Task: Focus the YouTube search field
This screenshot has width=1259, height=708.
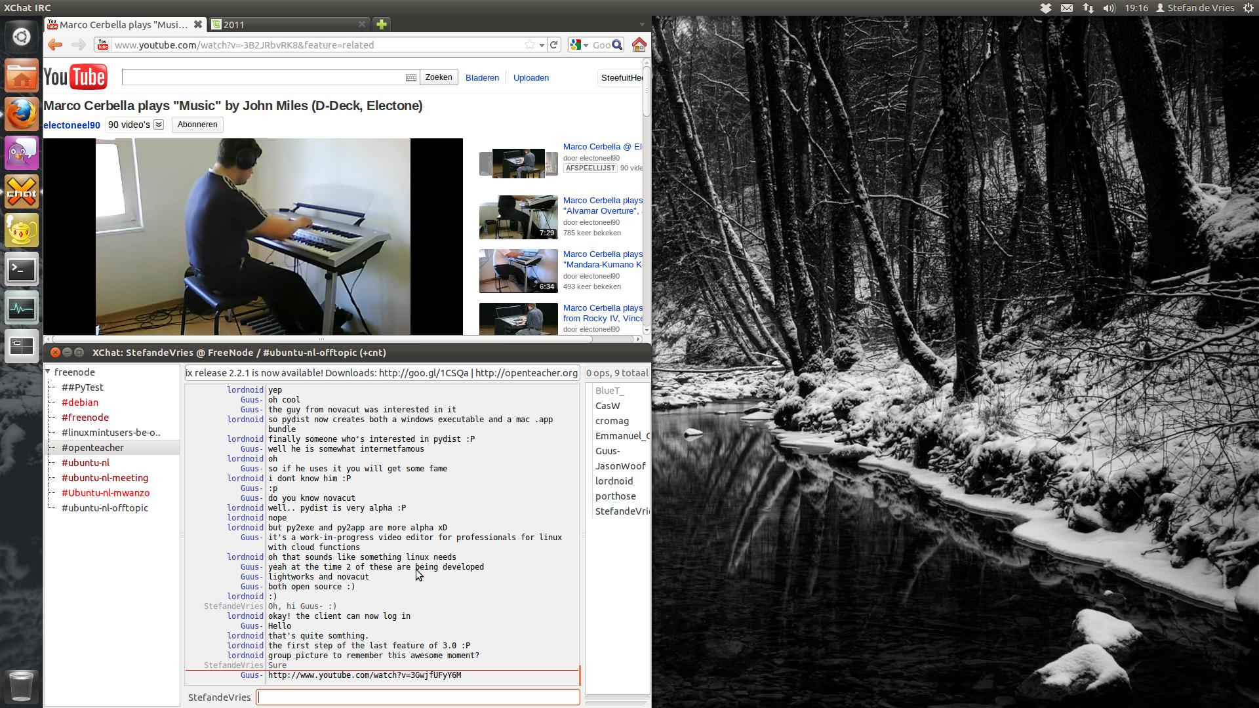Action: (x=263, y=77)
